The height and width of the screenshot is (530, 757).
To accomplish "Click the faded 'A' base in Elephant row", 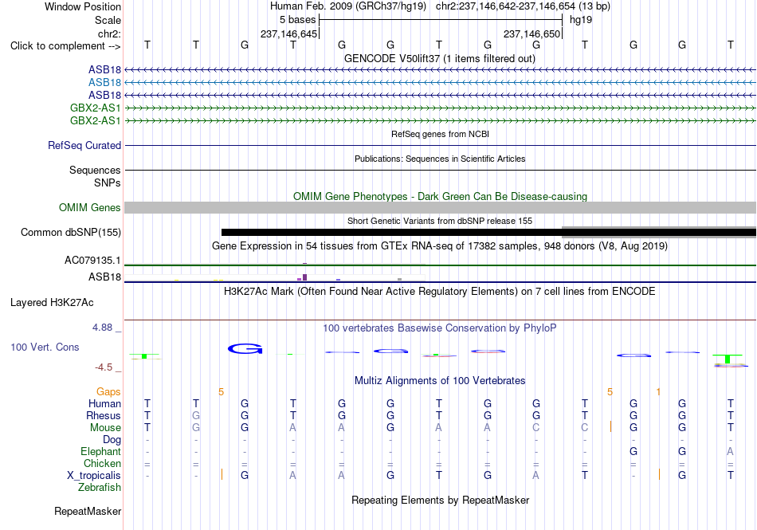I will [730, 451].
